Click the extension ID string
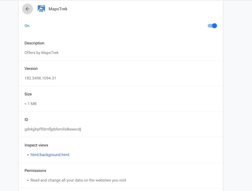 tap(53, 129)
